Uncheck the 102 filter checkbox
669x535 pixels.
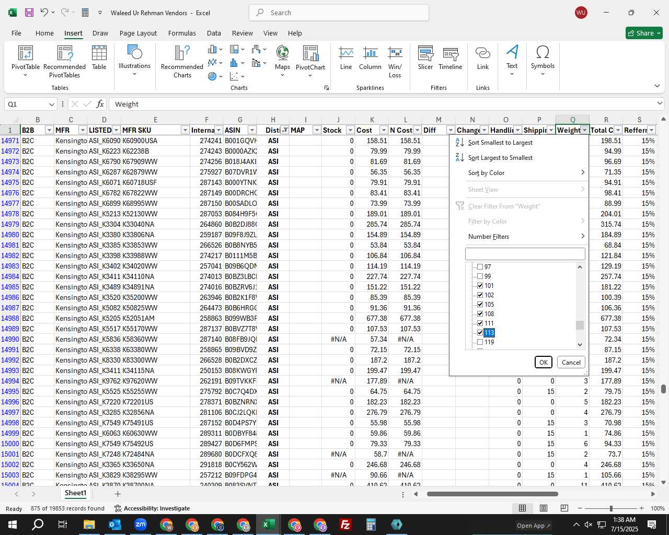(x=480, y=295)
